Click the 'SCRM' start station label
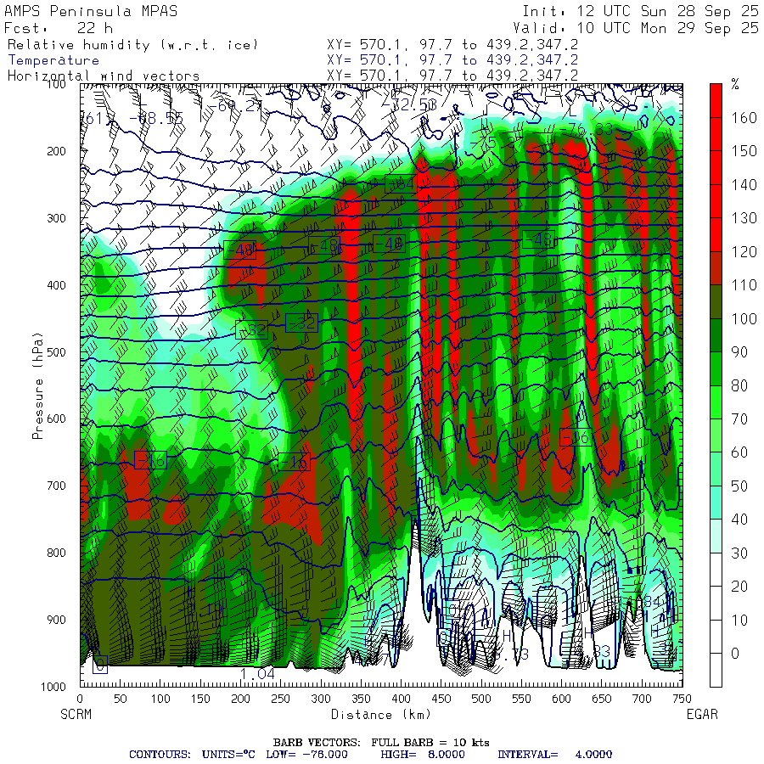This screenshot has width=764, height=764. pos(76,714)
